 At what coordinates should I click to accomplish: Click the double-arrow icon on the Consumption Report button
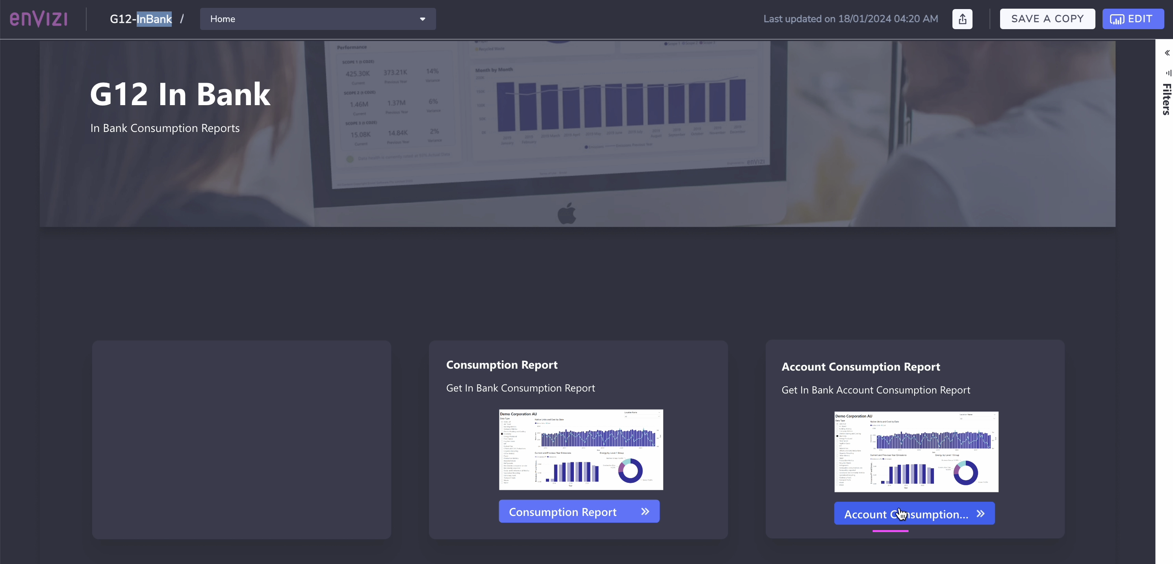pos(645,511)
